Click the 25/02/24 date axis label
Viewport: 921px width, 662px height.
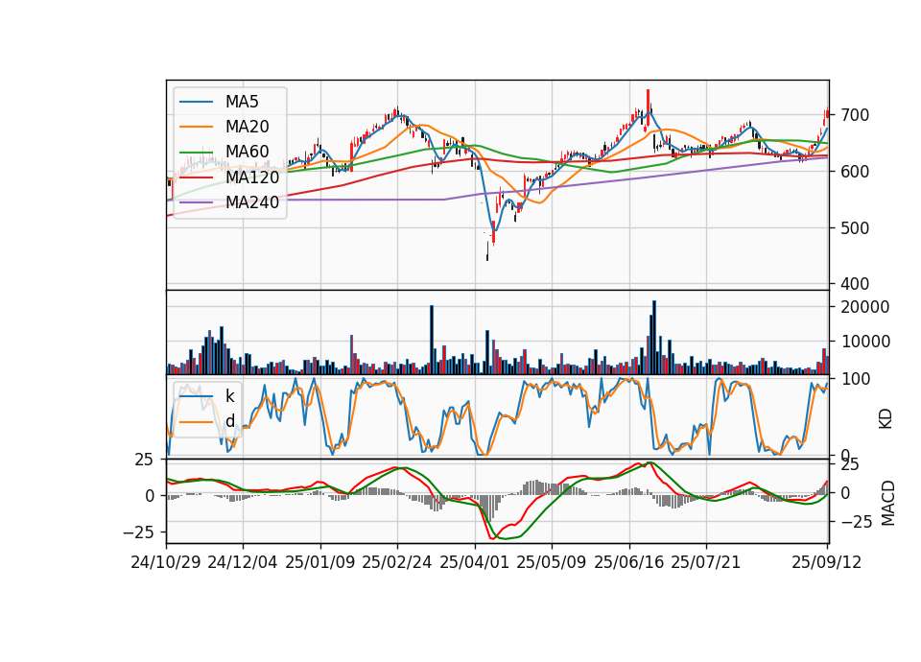pos(397,562)
